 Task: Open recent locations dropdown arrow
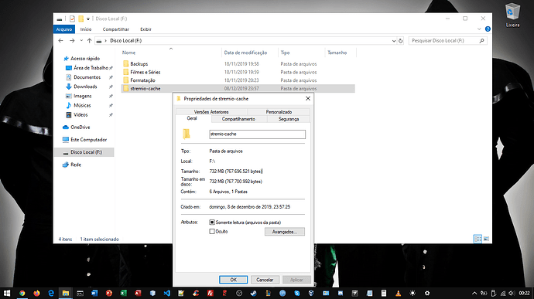(x=81, y=40)
